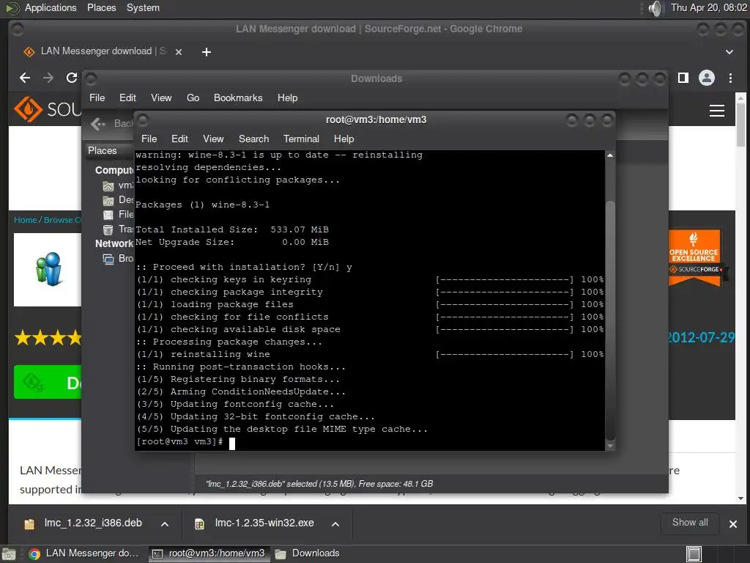Open Chrome's three-dot menu
Screen dimensions: 750x563
point(730,78)
